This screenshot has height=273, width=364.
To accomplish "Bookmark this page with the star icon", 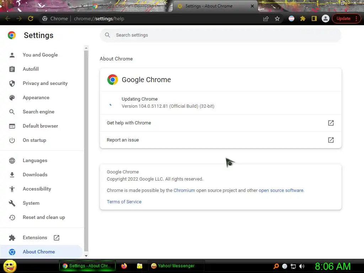I will [277, 18].
